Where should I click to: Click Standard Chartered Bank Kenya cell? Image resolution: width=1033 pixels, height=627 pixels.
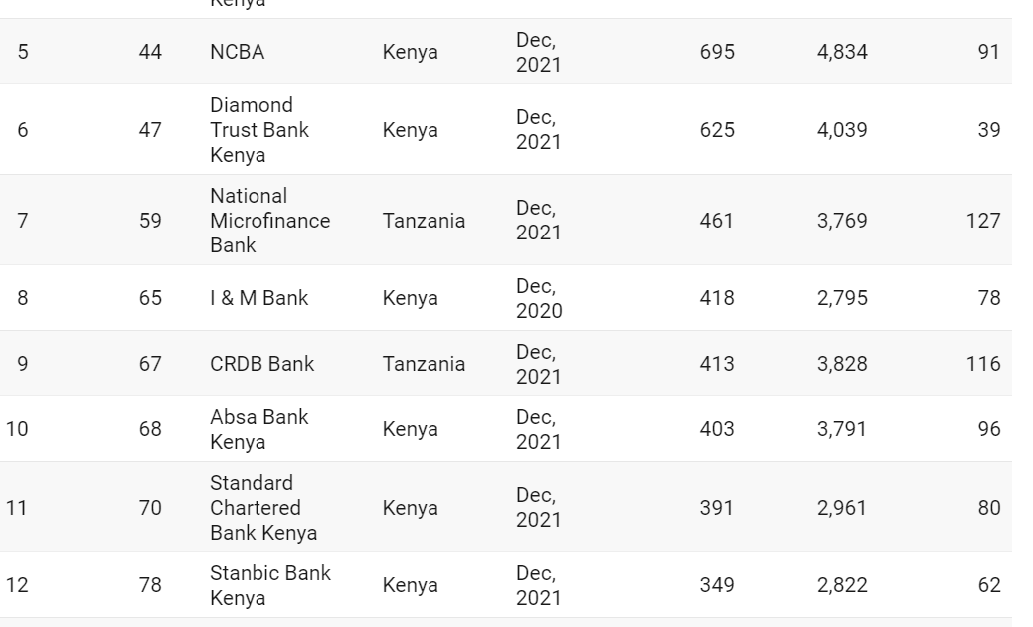[x=262, y=508]
